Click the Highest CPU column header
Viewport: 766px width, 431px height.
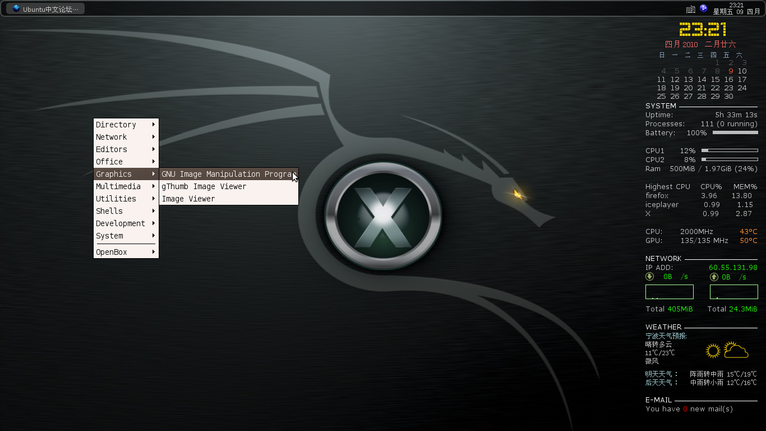tap(668, 187)
